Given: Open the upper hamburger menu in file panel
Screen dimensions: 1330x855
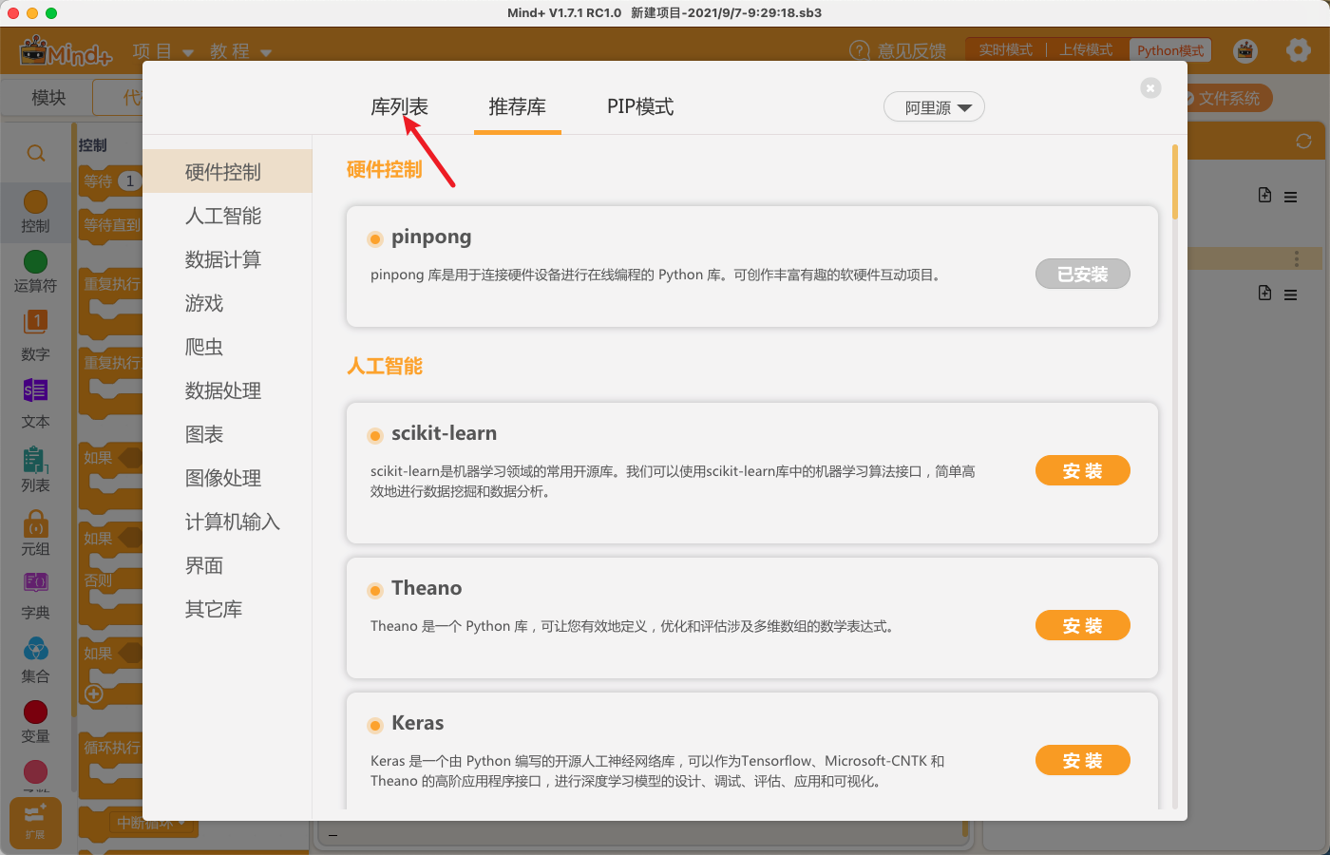Looking at the screenshot, I should [x=1290, y=198].
